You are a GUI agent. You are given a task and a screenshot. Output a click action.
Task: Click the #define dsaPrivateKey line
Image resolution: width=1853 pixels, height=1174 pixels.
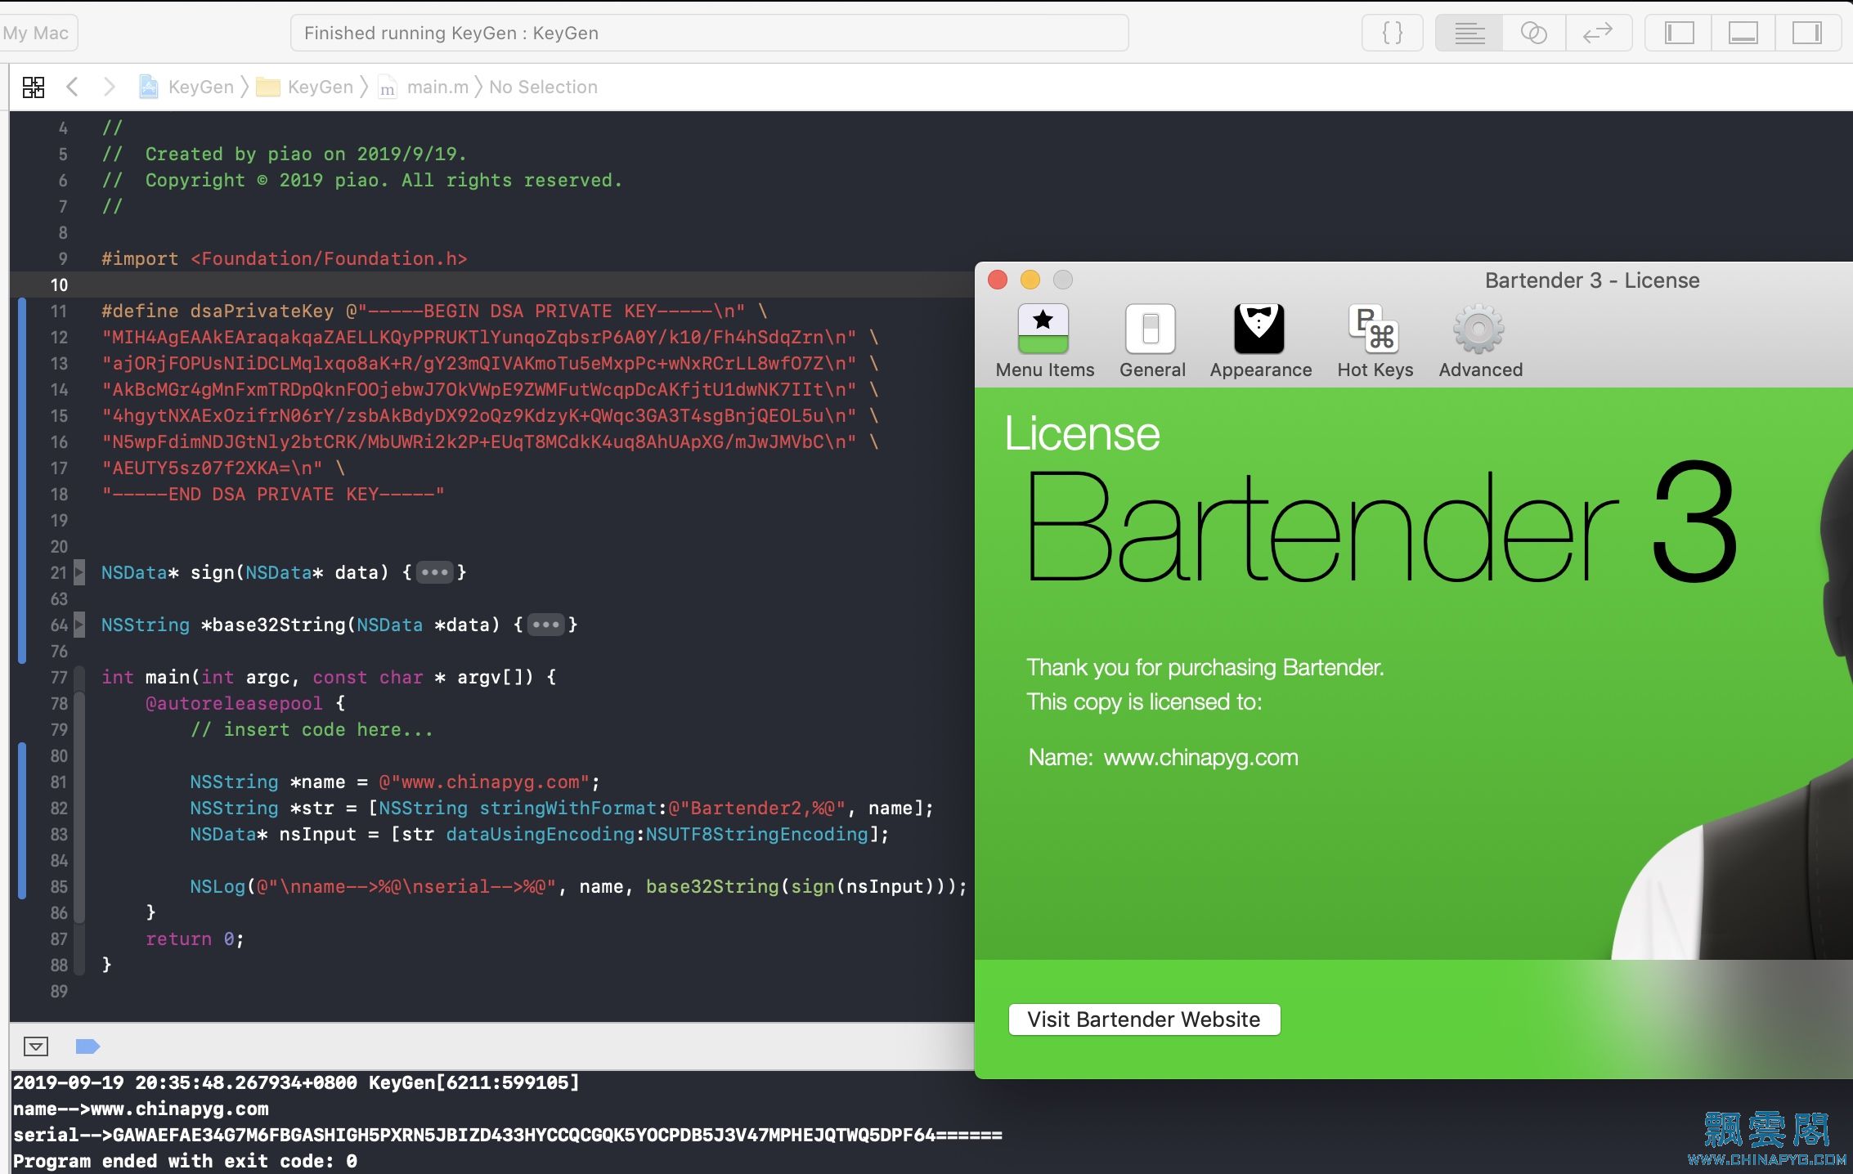[x=434, y=311]
